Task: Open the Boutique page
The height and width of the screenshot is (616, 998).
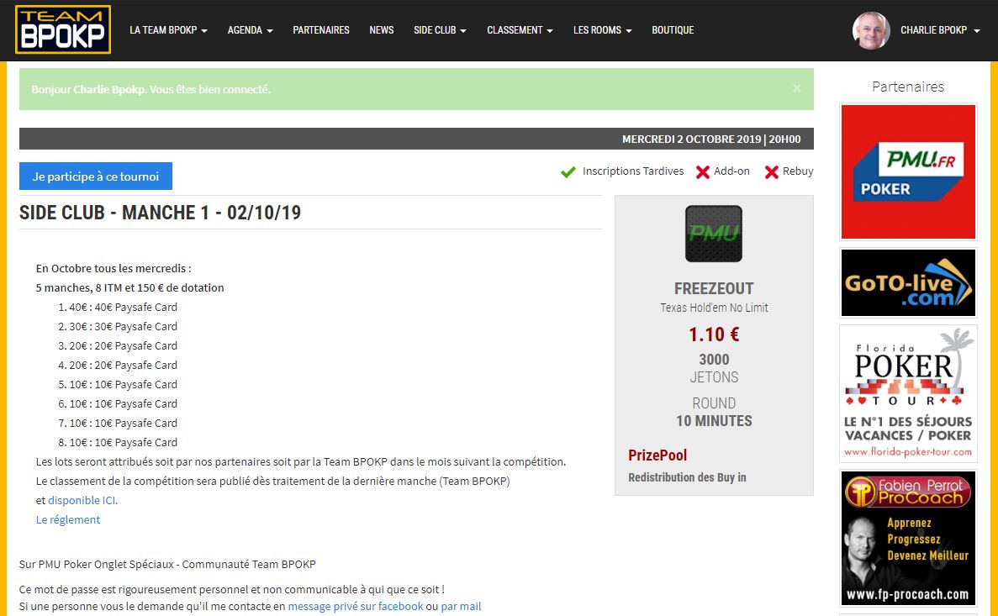Action: (673, 30)
